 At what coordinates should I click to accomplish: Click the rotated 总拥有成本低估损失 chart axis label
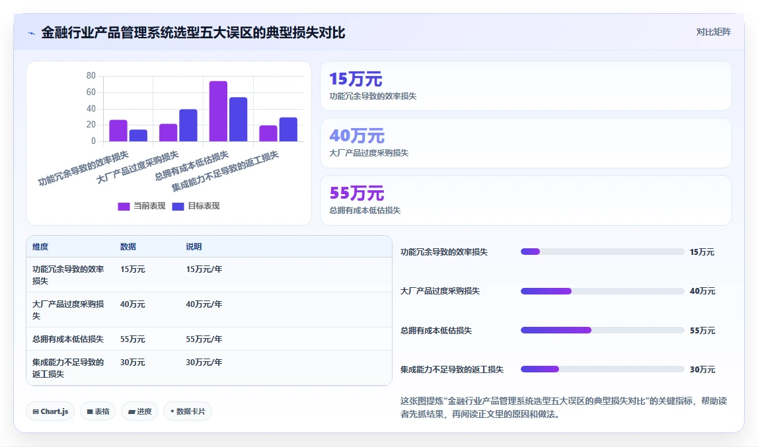[192, 165]
